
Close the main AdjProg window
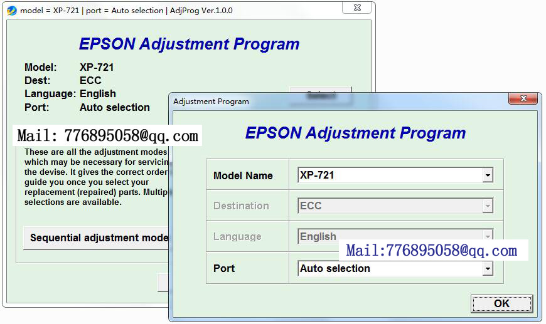point(357,8)
